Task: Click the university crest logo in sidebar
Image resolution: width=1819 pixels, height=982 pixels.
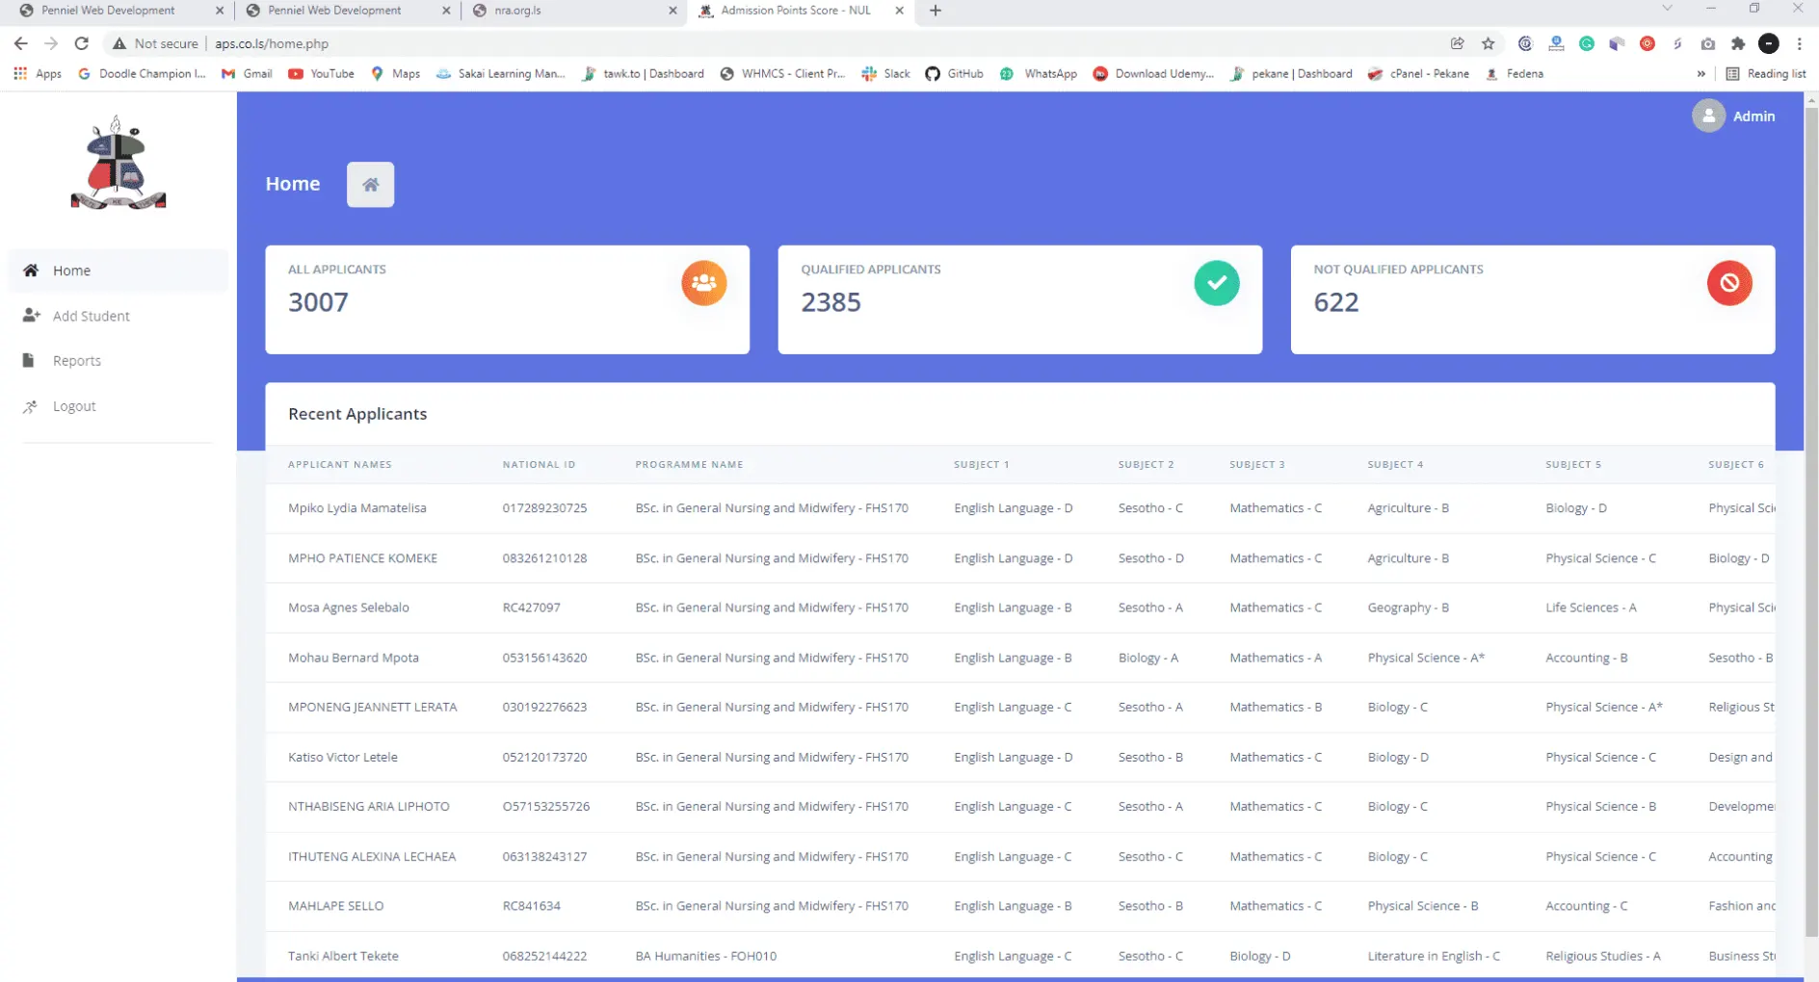Action: tap(119, 164)
